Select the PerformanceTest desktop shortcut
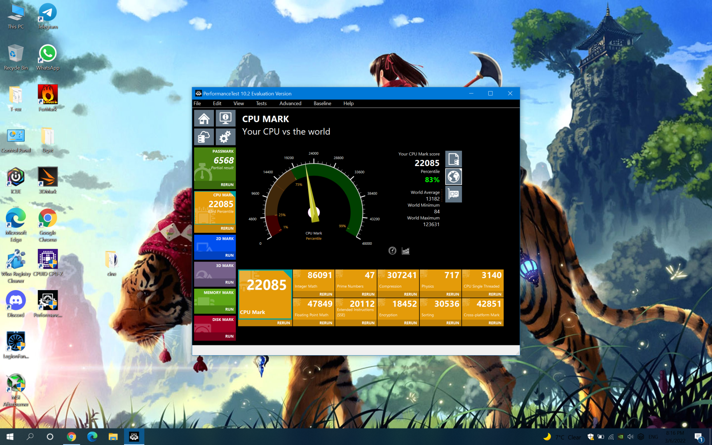Viewport: 712px width, 445px height. pyautogui.click(x=48, y=305)
